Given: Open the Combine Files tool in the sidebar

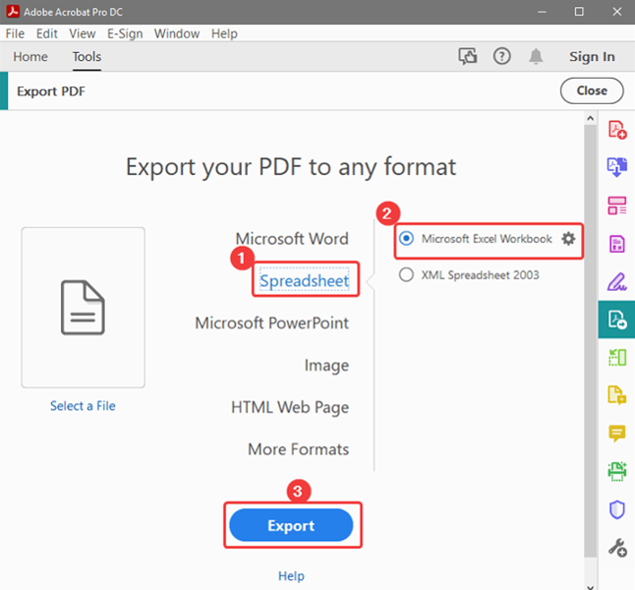Looking at the screenshot, I should point(617,167).
